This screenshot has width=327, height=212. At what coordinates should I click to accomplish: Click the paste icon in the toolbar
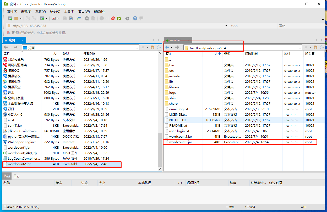coord(94,18)
